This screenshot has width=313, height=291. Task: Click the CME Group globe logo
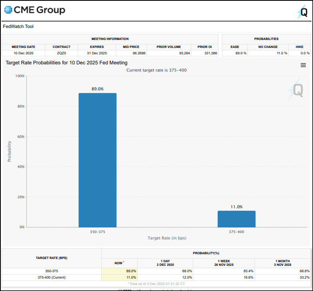tap(8, 10)
